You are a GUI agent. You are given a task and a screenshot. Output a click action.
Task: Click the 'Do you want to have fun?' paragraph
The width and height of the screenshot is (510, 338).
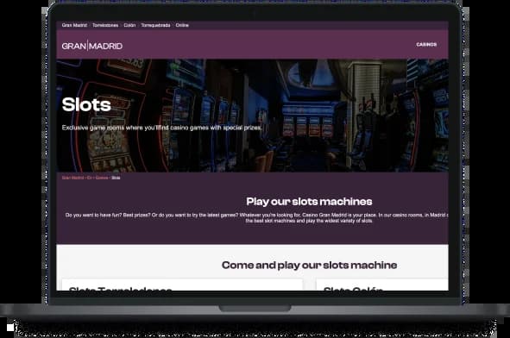256,218
